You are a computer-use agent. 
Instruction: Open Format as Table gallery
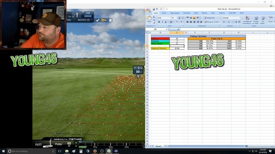pos(256,20)
